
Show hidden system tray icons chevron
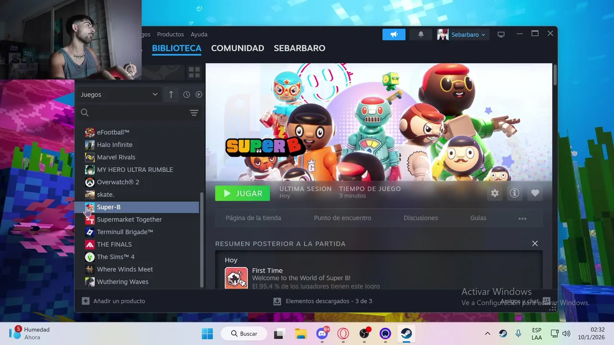click(x=487, y=333)
